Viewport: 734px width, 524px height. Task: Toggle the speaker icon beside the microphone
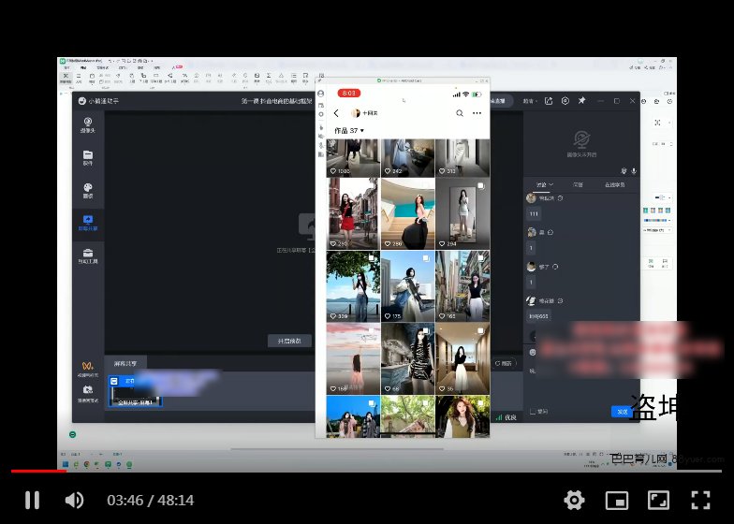(x=624, y=171)
